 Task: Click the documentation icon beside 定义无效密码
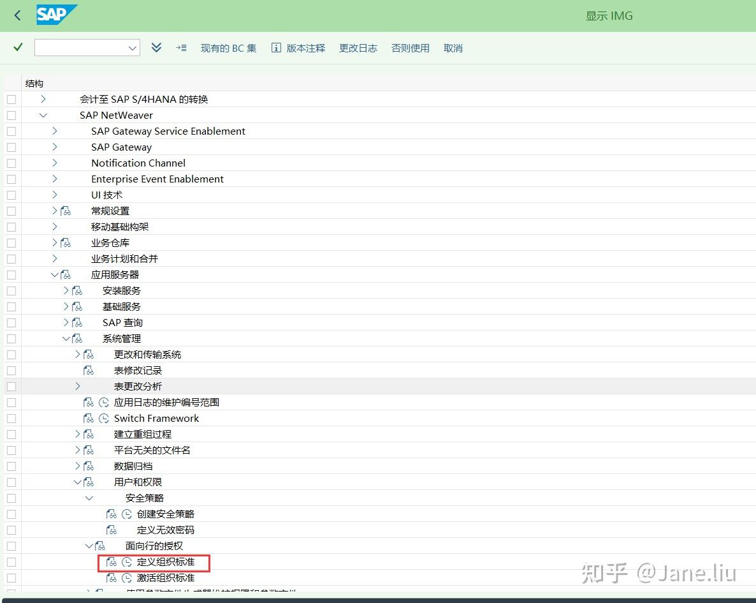[x=112, y=530]
